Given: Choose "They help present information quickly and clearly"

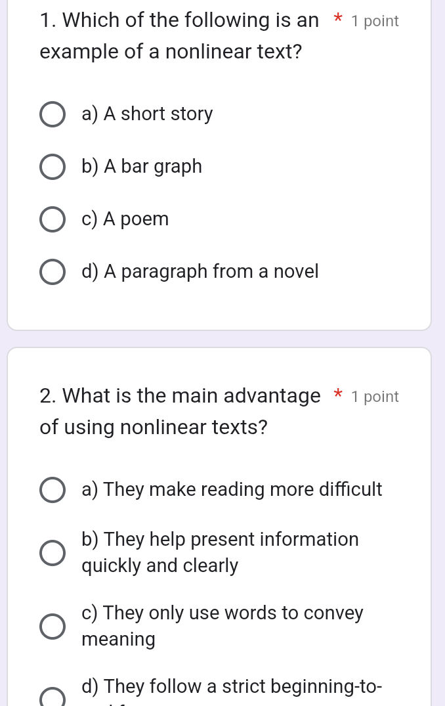Looking at the screenshot, I should click(x=53, y=553).
